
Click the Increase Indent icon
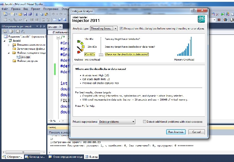click(37, 20)
